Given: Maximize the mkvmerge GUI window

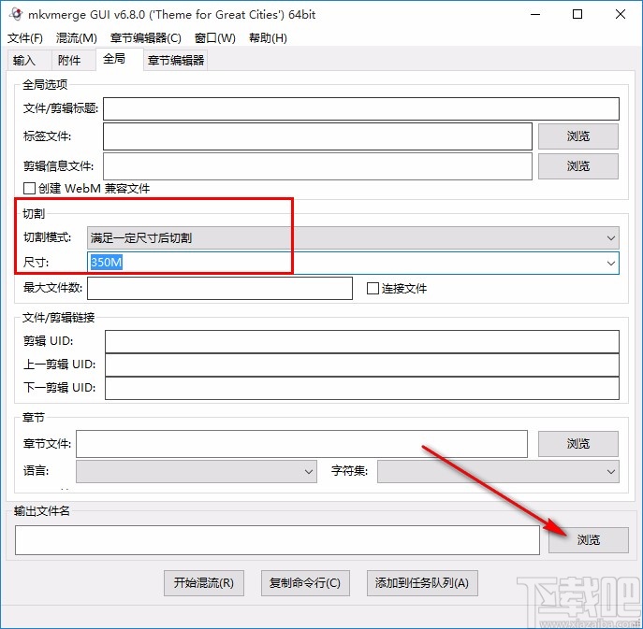Looking at the screenshot, I should click(577, 14).
